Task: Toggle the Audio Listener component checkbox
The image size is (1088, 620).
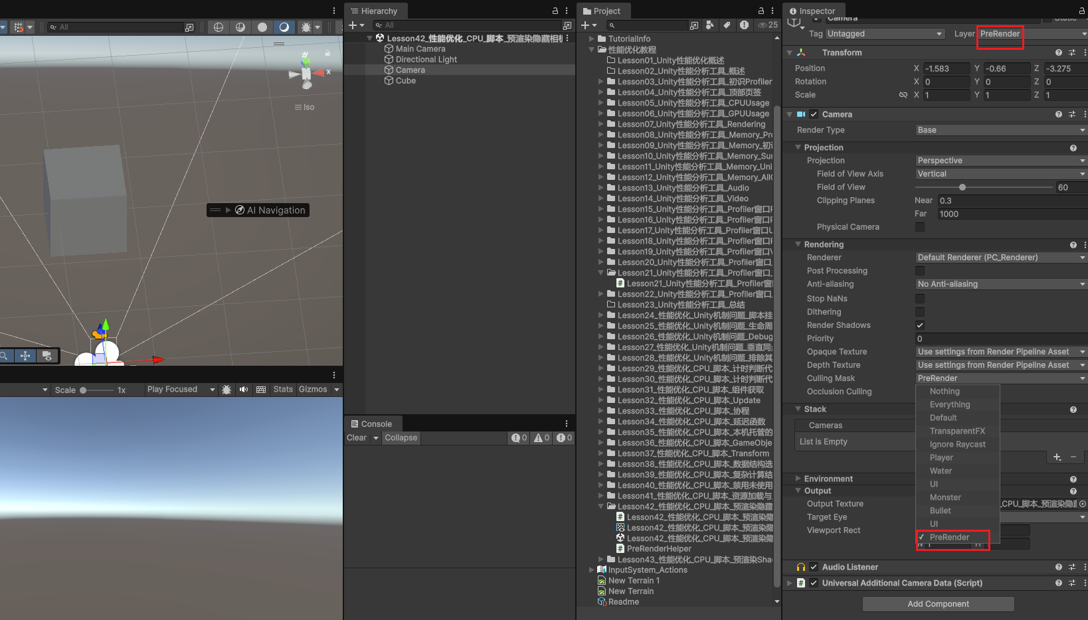Action: (814, 567)
